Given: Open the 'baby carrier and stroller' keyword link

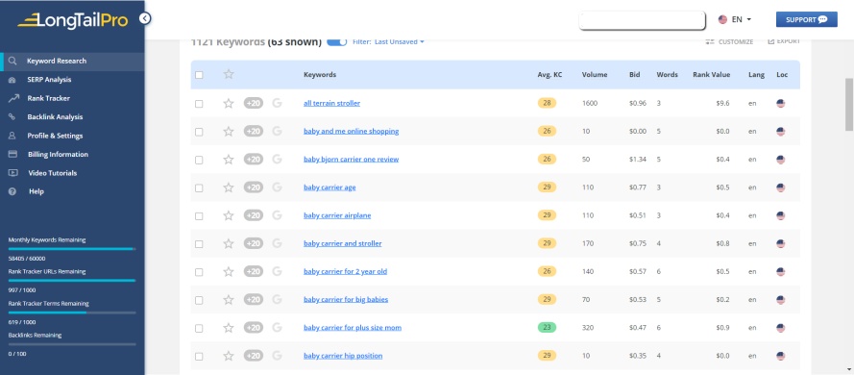Looking at the screenshot, I should point(343,243).
